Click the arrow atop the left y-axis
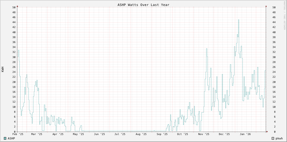Viewport: 287px width, 142px height. click(x=17, y=6)
